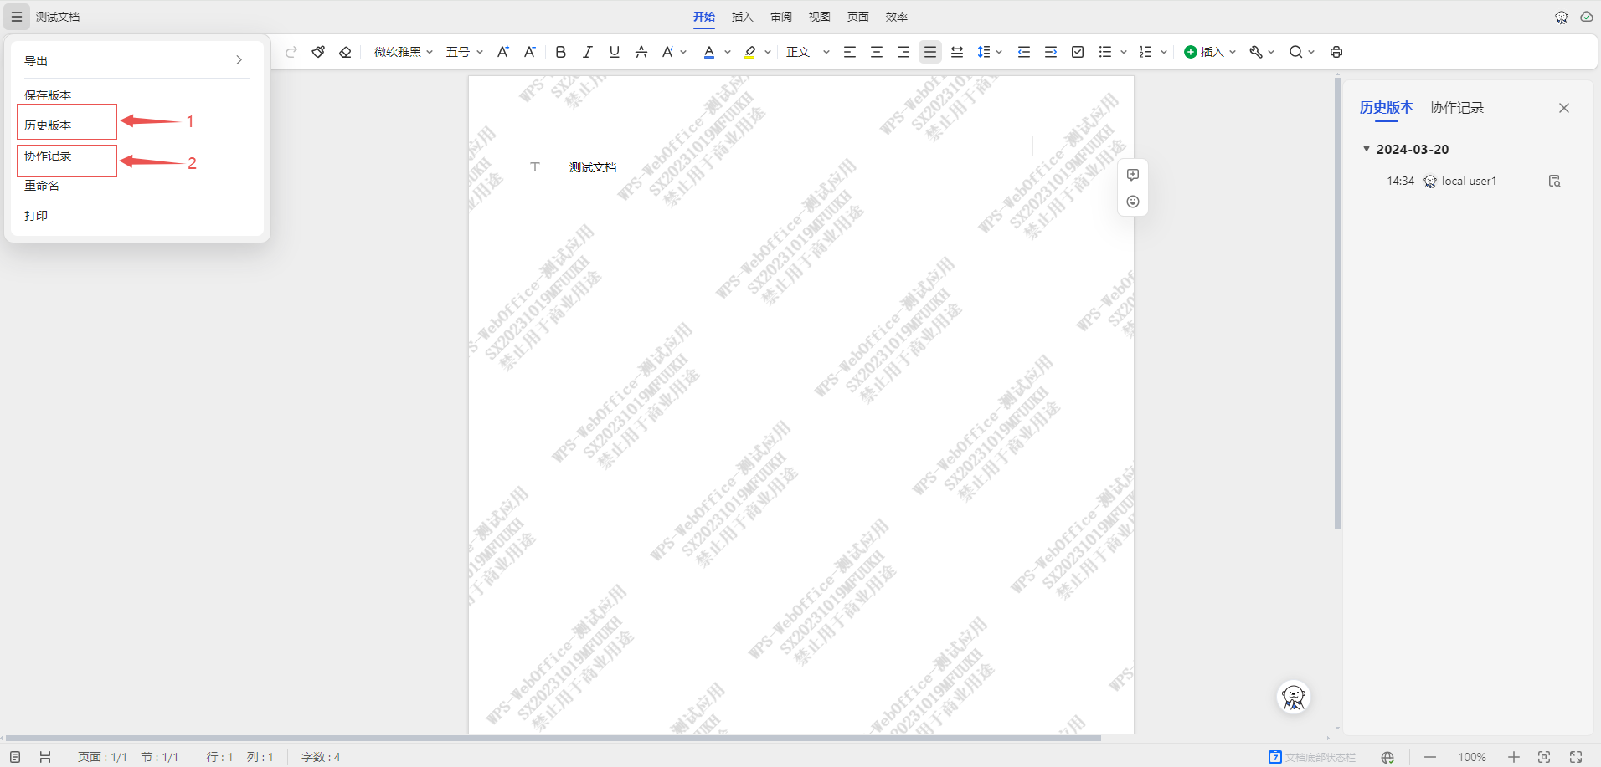Decrease font size with A- icon

pos(530,52)
